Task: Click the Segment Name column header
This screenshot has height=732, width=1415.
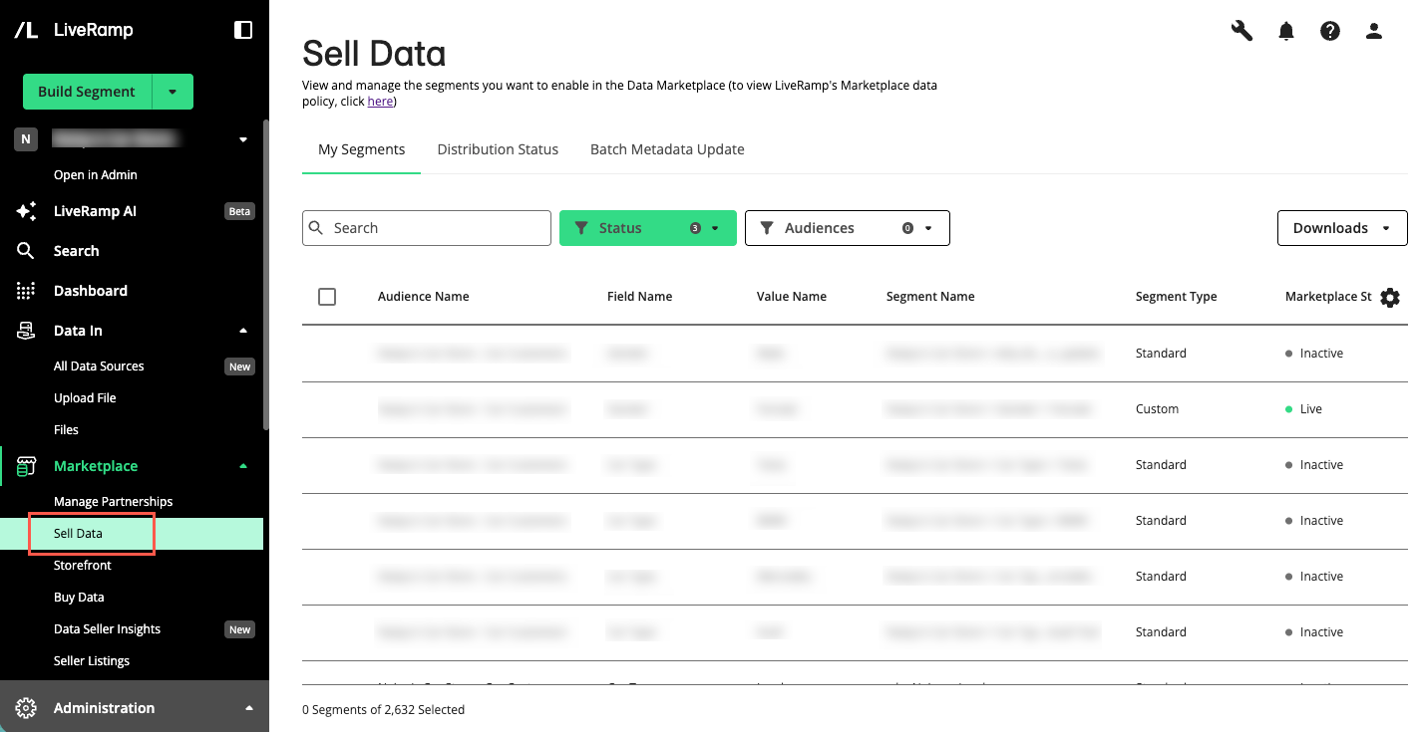Action: (930, 297)
